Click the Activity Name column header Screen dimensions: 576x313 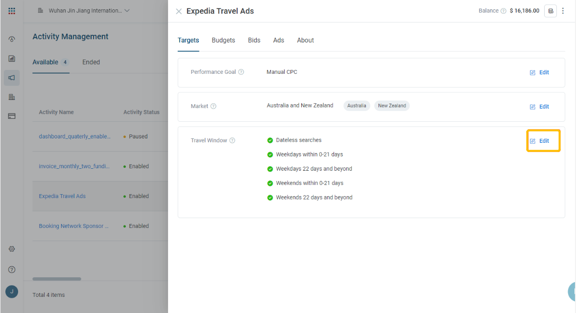pyautogui.click(x=56, y=112)
